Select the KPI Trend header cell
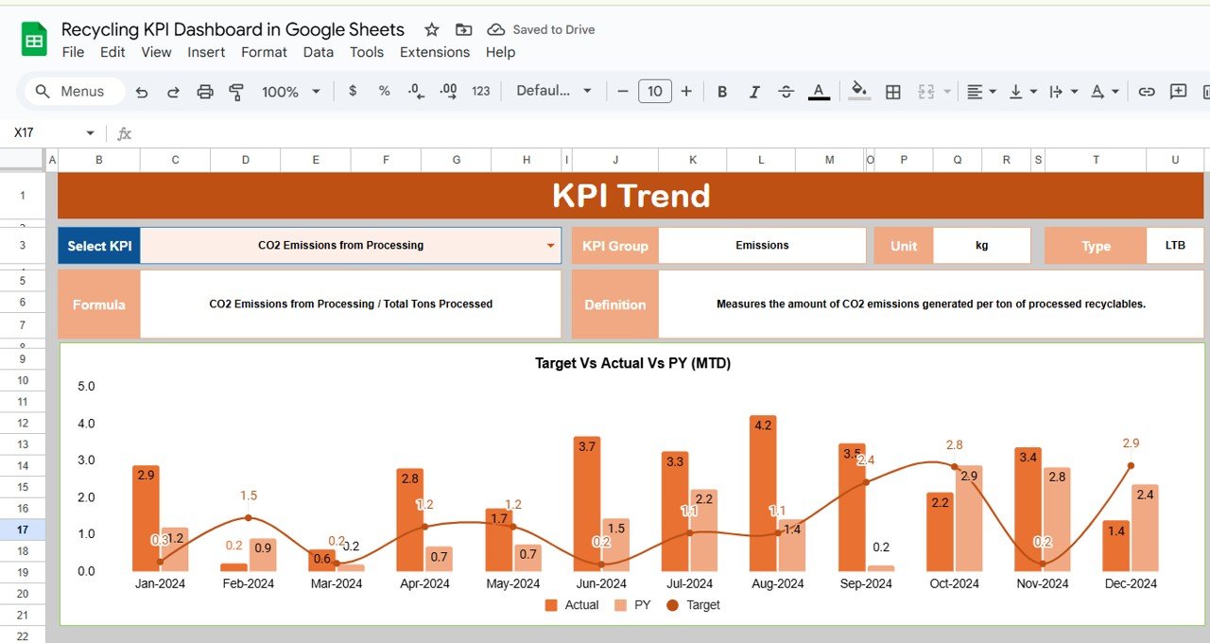 pyautogui.click(x=631, y=196)
